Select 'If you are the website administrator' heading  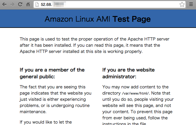click(x=128, y=73)
